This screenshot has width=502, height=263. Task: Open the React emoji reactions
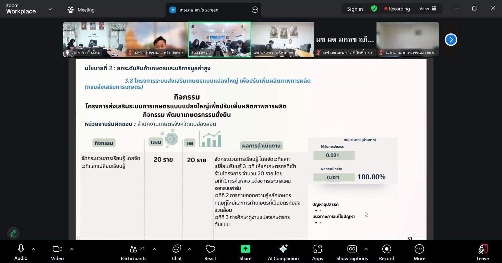(x=210, y=252)
